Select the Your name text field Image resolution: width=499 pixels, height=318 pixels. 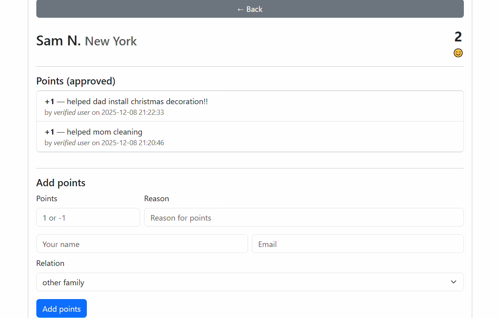(142, 244)
